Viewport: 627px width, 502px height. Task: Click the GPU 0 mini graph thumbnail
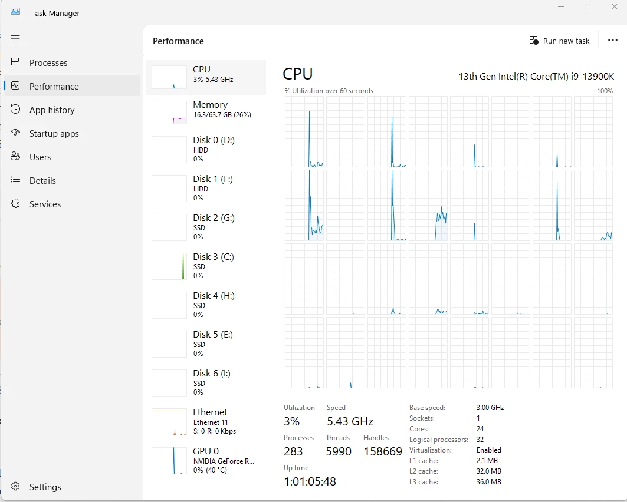169,460
